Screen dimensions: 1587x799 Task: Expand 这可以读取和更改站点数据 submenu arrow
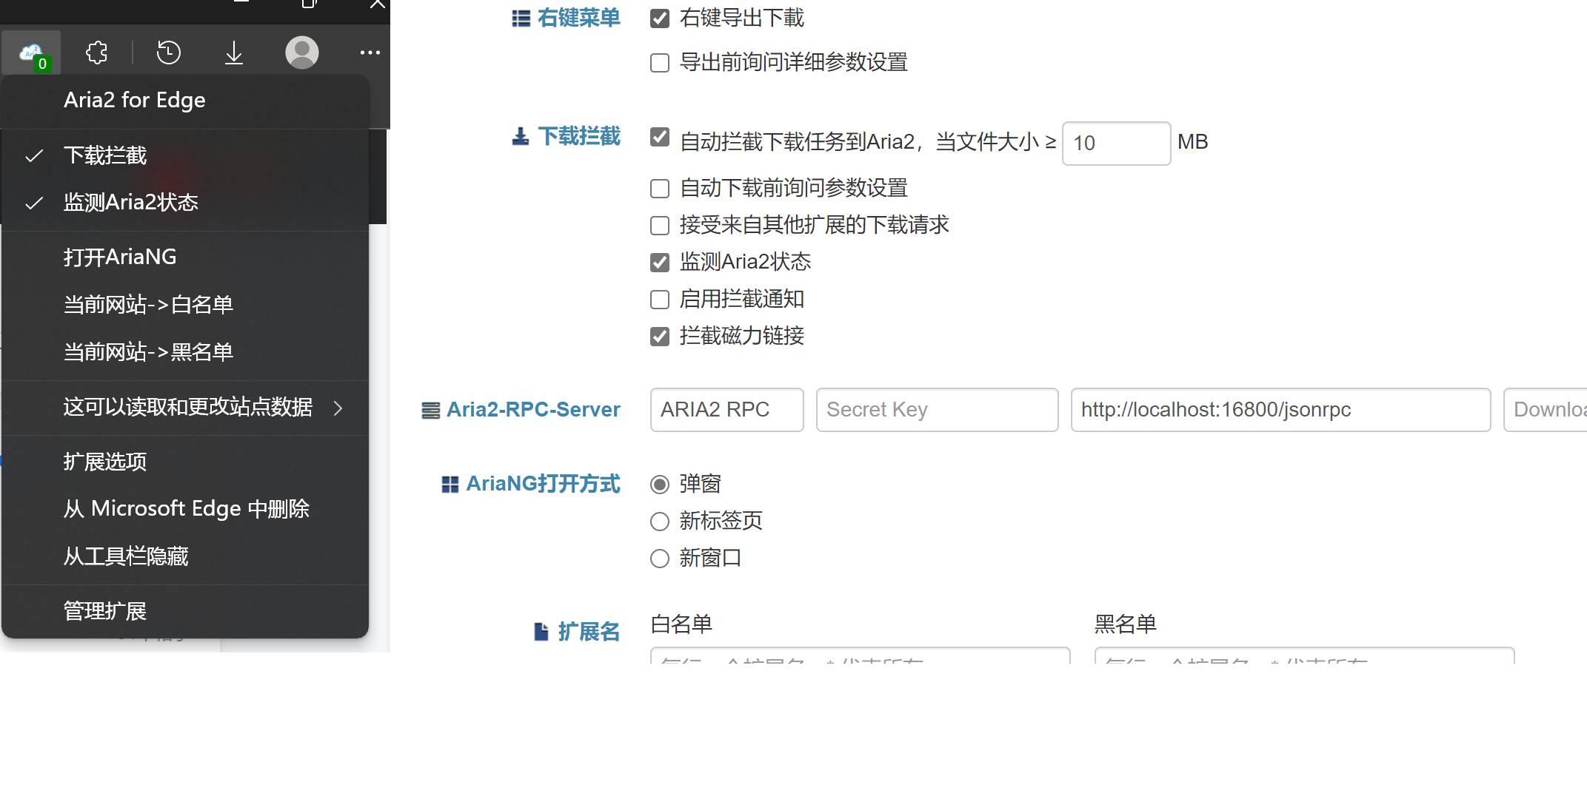[338, 408]
